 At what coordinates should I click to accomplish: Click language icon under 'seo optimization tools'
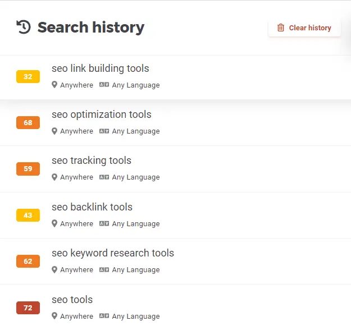[x=104, y=131]
